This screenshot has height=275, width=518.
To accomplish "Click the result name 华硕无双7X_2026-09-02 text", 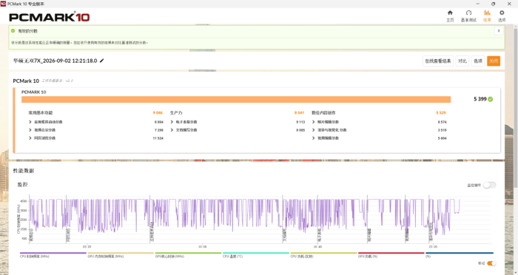I will click(55, 61).
